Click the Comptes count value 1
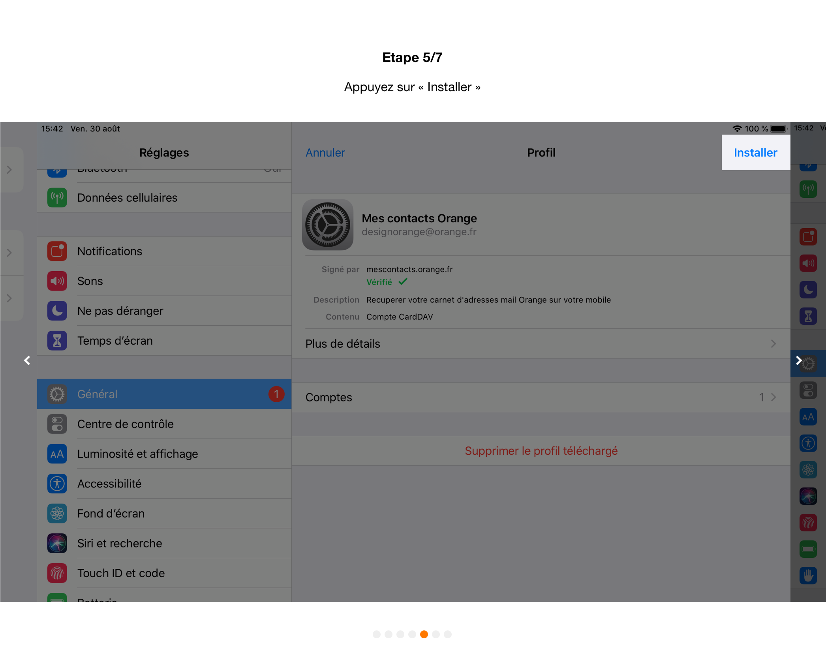 pyautogui.click(x=761, y=397)
